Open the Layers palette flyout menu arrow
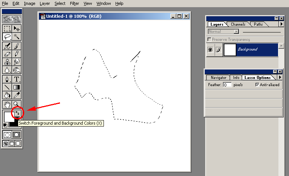Screen dimensions: 289x176 pyautogui.click(x=281, y=24)
